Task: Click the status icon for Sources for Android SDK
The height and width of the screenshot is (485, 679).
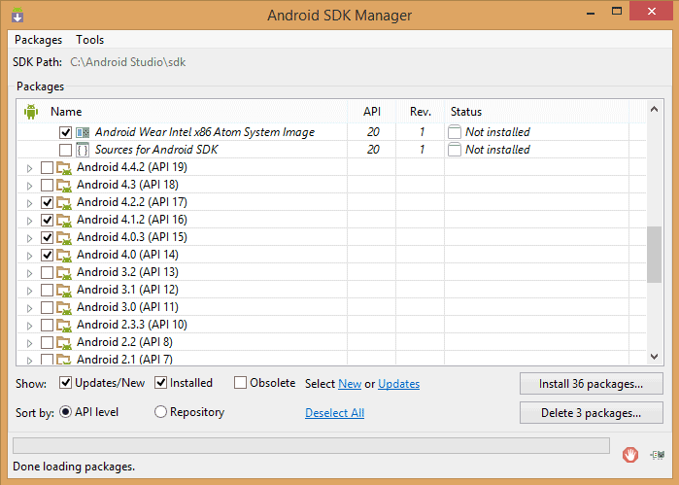Action: [x=455, y=150]
